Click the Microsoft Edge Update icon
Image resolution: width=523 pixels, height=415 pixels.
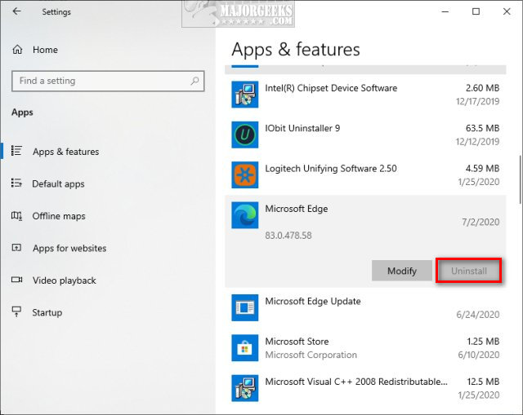(245, 307)
